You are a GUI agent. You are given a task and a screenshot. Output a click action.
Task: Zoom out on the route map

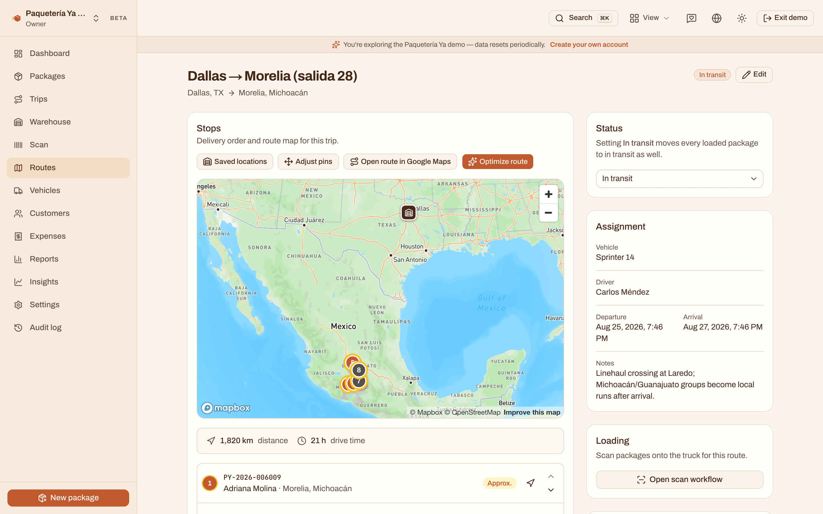point(548,213)
